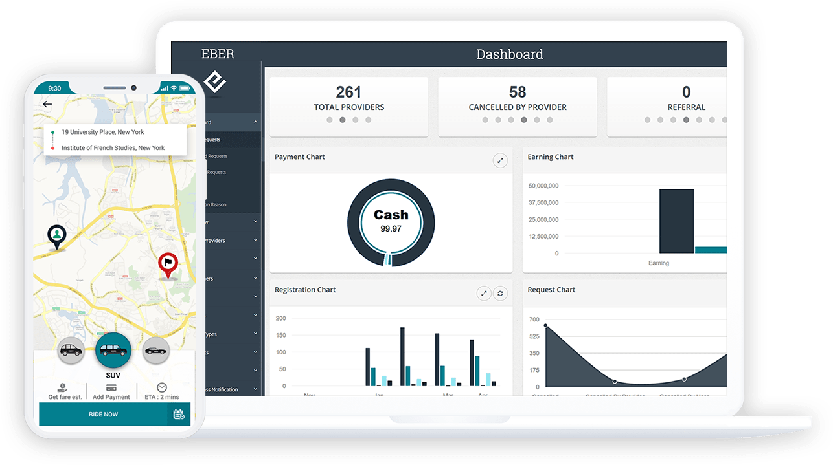Select the red destination flag pin on map
The height and width of the screenshot is (465, 833).
[168, 265]
